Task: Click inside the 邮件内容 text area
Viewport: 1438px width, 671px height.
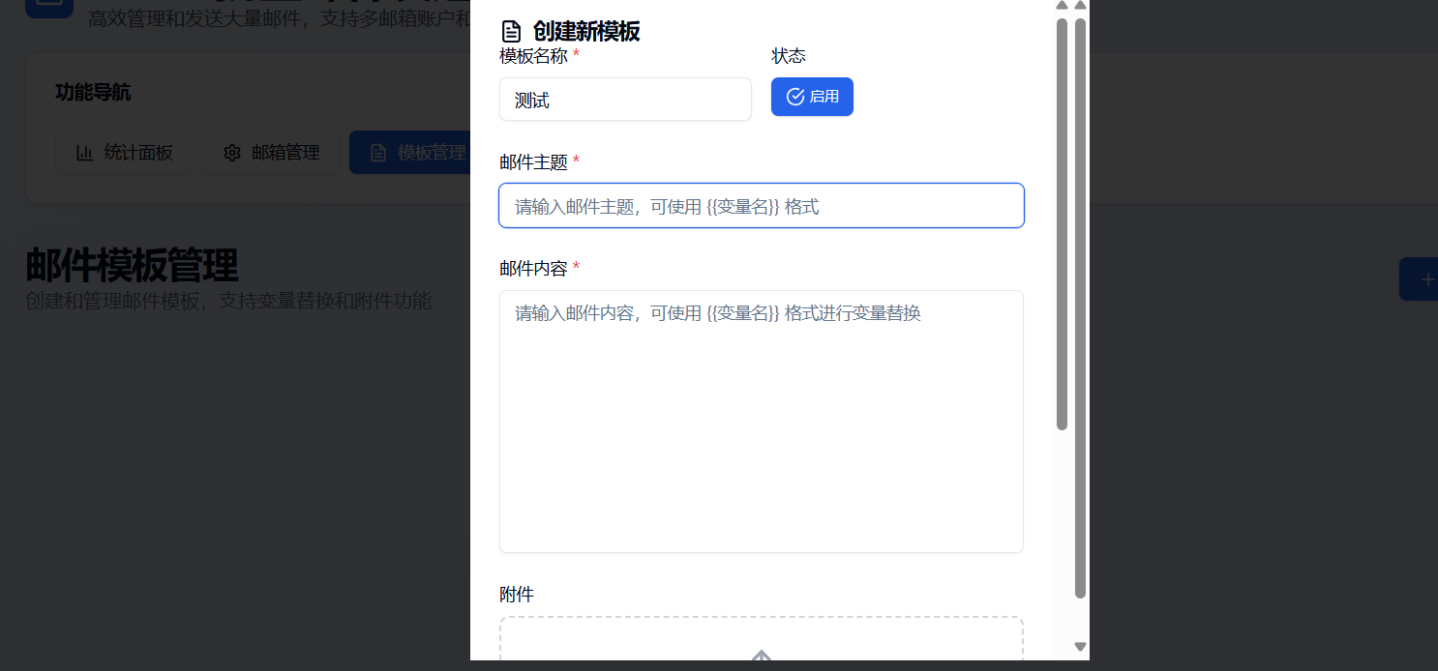Action: point(761,422)
